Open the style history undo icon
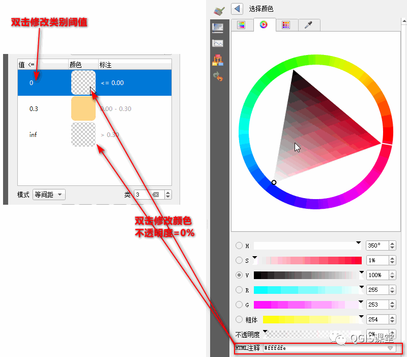Viewport: 407px width, 357px height. click(x=218, y=76)
